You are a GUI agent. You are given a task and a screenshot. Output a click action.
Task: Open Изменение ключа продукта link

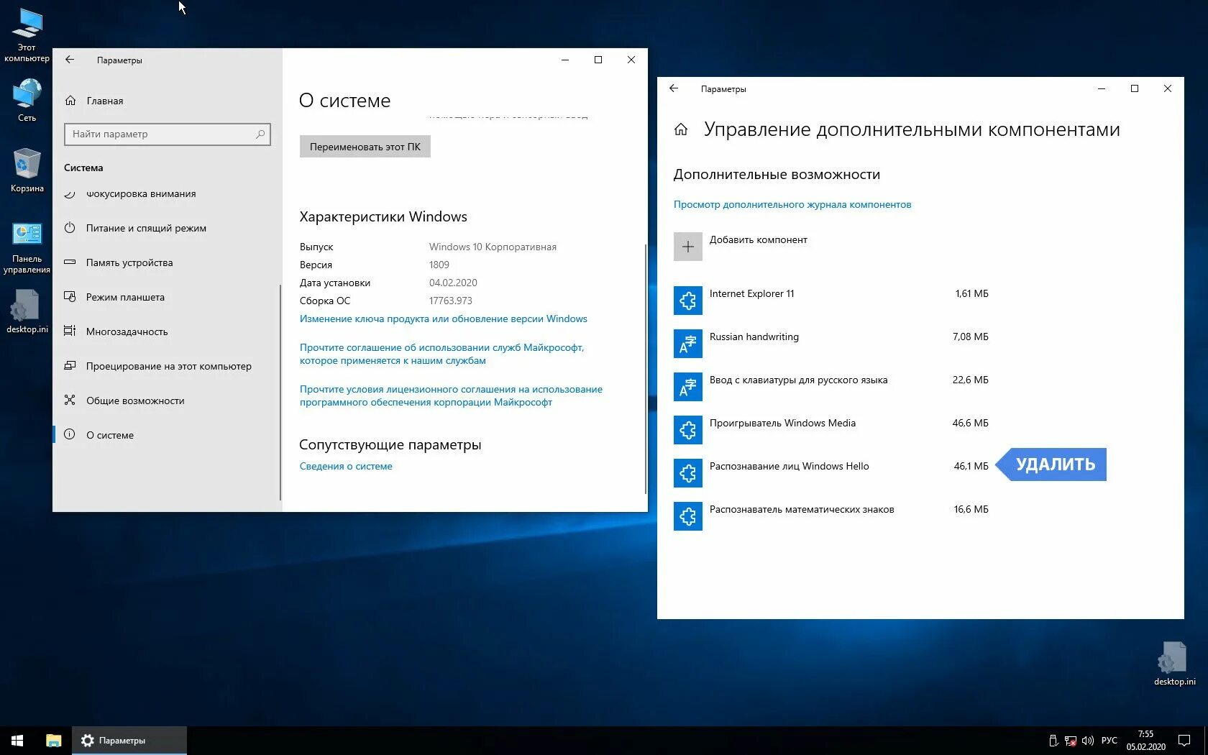(444, 319)
